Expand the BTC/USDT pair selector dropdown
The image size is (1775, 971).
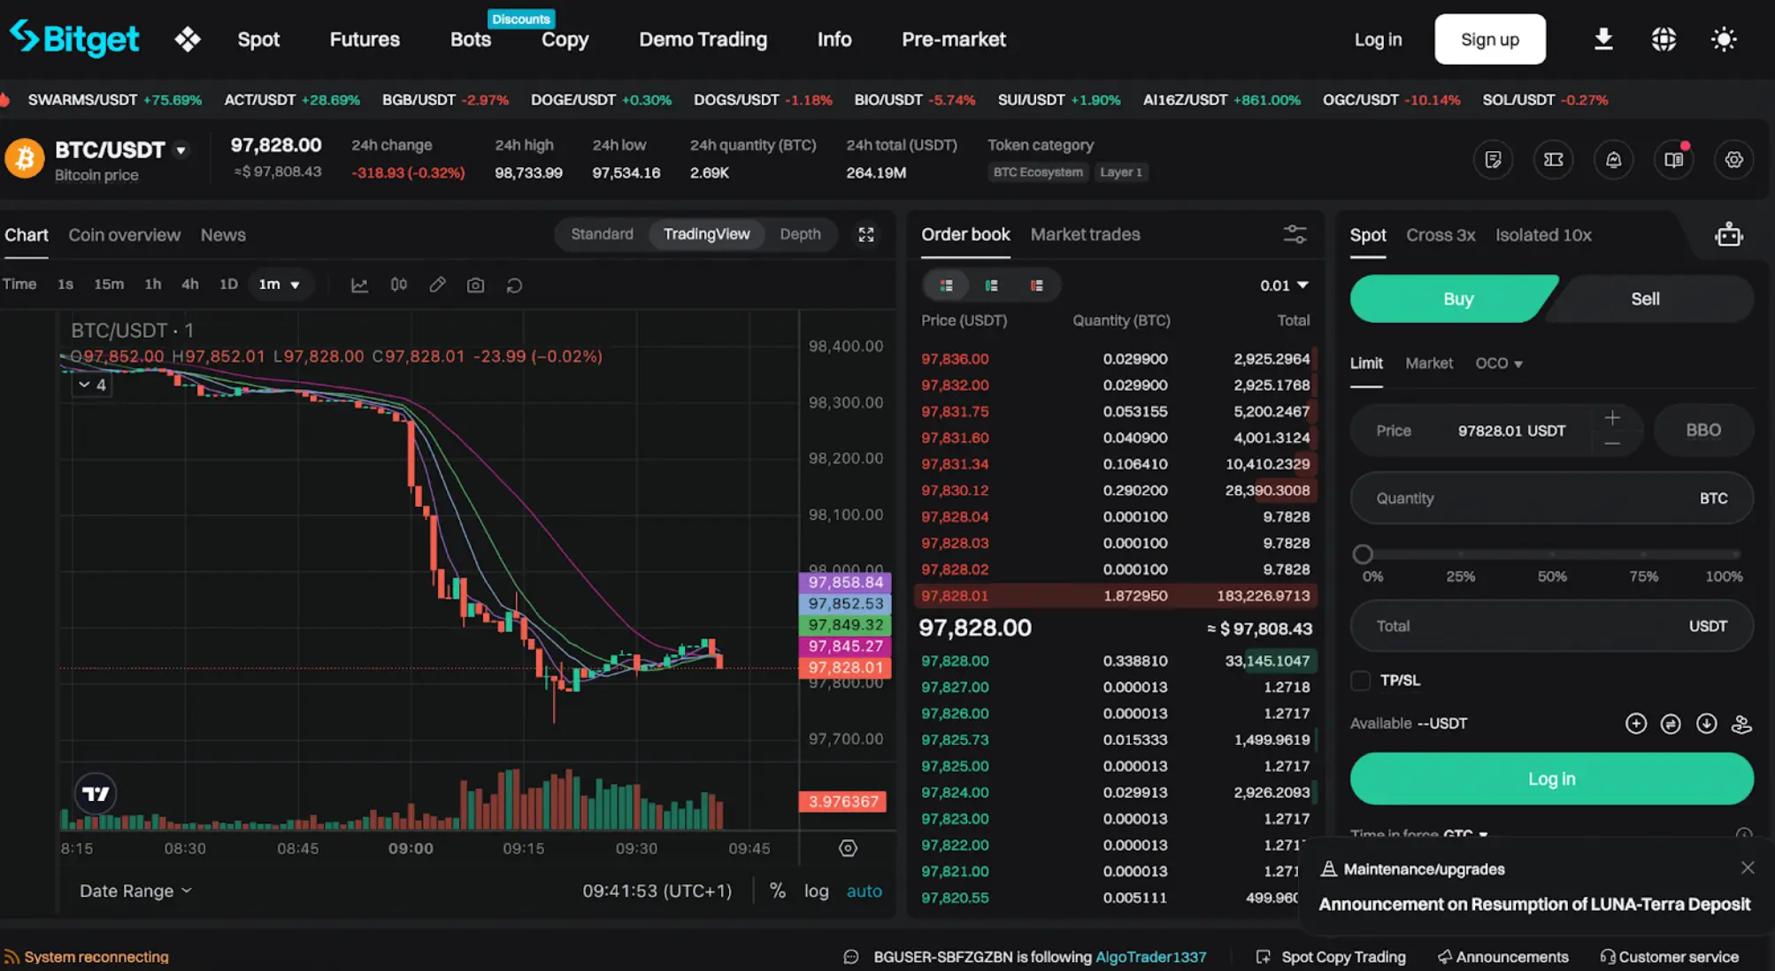181,150
